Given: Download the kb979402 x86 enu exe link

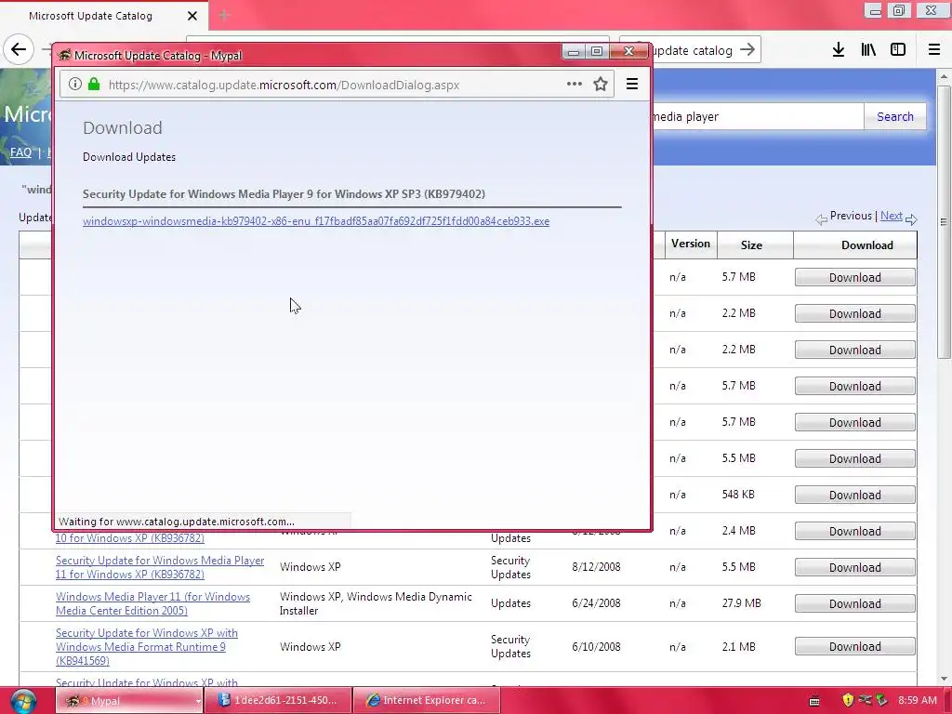Looking at the screenshot, I should [x=316, y=221].
